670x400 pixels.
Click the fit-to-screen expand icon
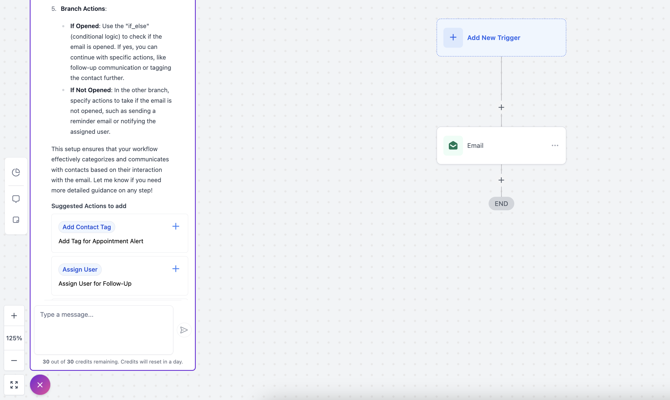click(x=14, y=385)
